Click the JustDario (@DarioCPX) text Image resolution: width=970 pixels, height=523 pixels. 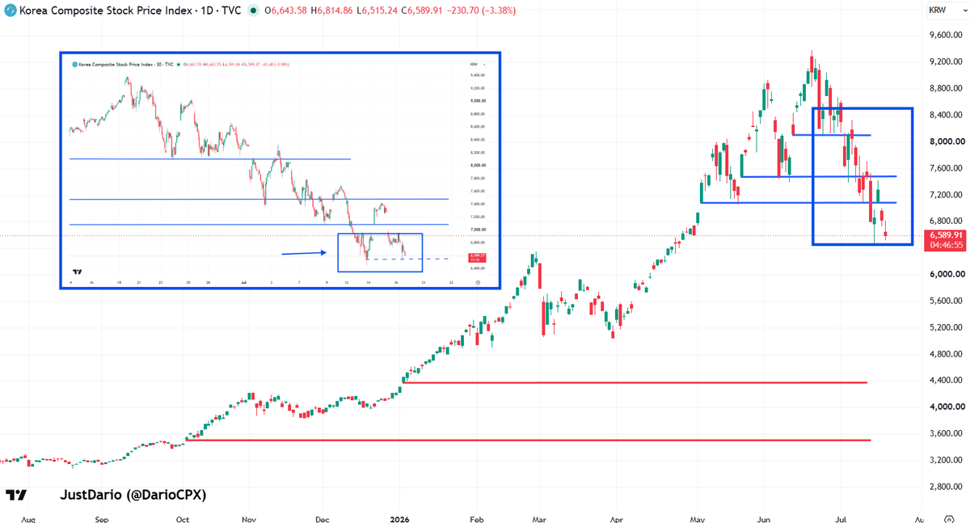coord(133,495)
